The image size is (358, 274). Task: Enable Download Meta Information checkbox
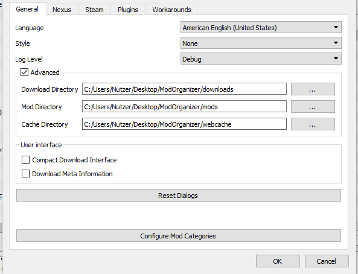[25, 174]
